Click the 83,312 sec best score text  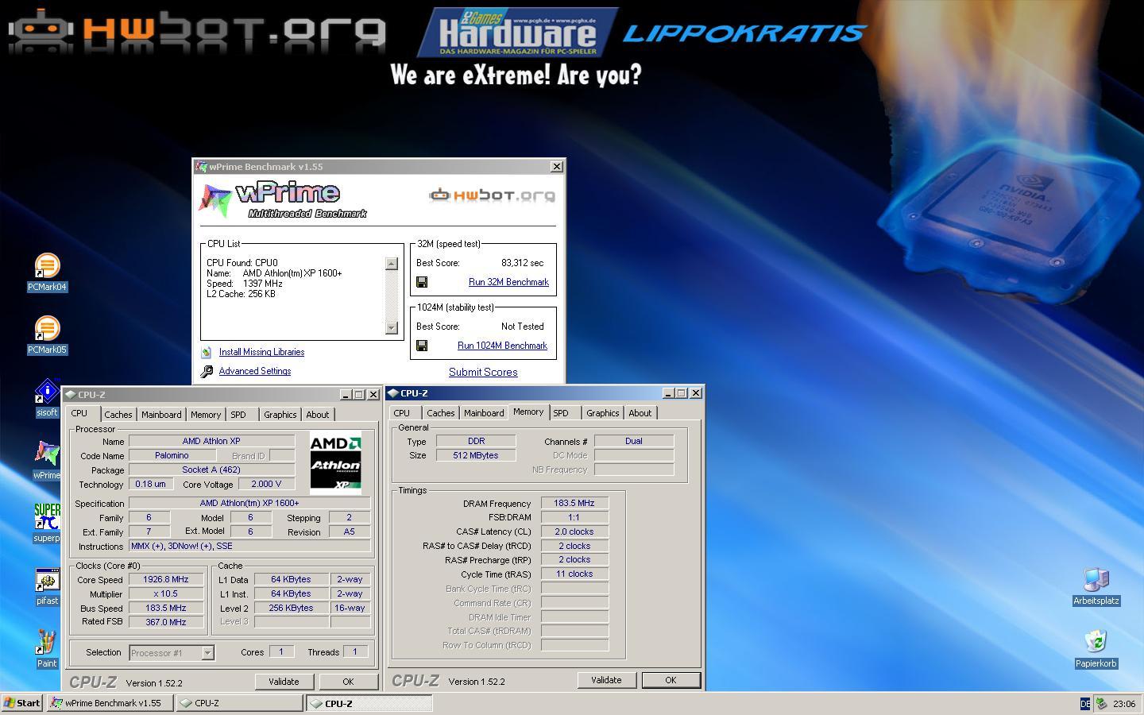coord(523,263)
